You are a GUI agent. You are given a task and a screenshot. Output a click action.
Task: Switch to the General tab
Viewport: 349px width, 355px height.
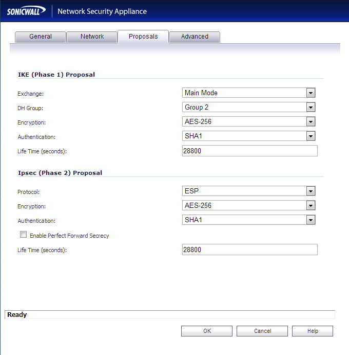pyautogui.click(x=41, y=37)
